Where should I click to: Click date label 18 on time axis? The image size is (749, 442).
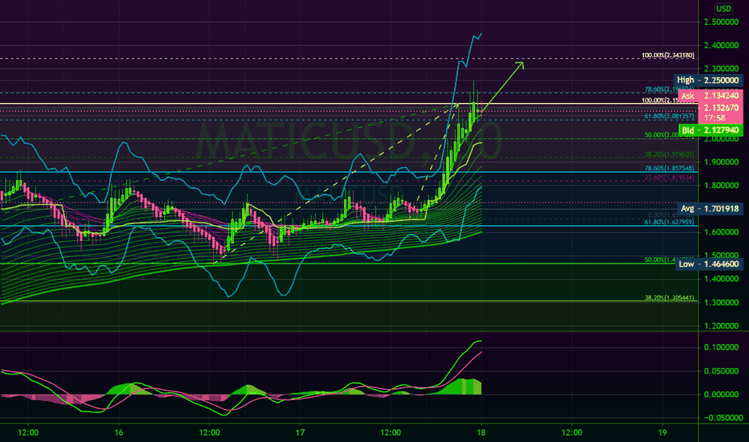[x=481, y=433]
